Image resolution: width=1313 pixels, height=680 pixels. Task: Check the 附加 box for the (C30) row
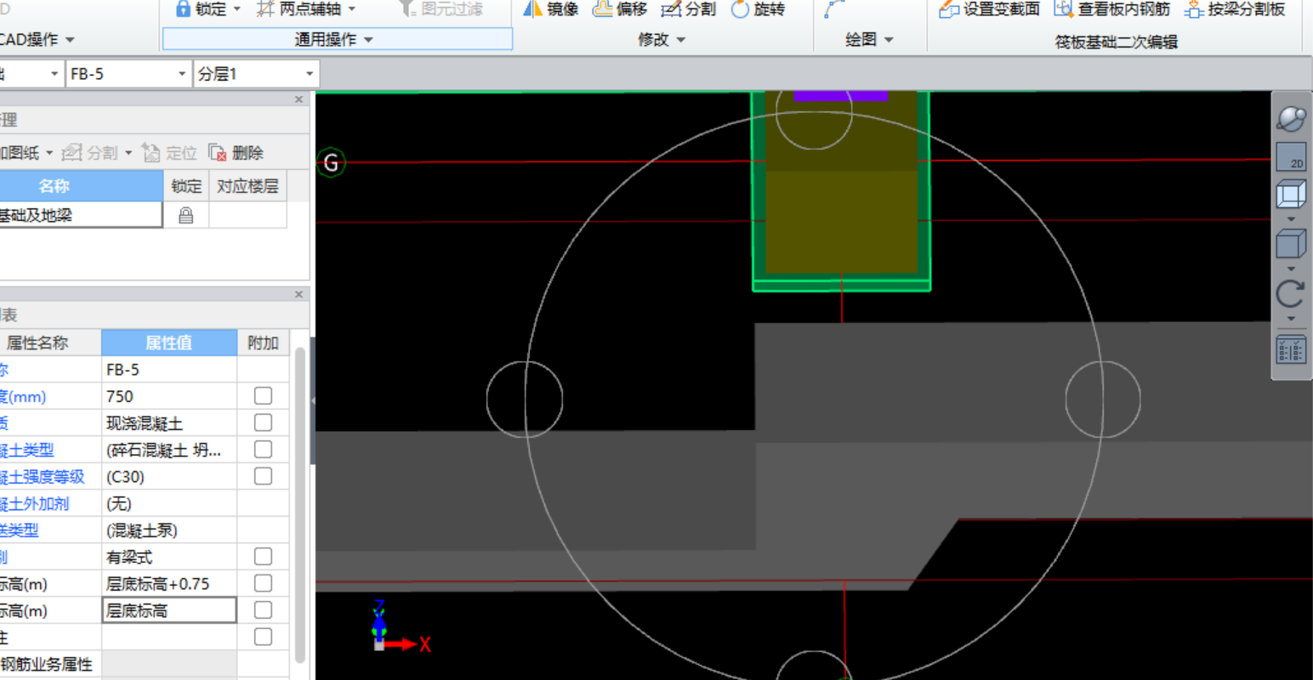pos(264,476)
